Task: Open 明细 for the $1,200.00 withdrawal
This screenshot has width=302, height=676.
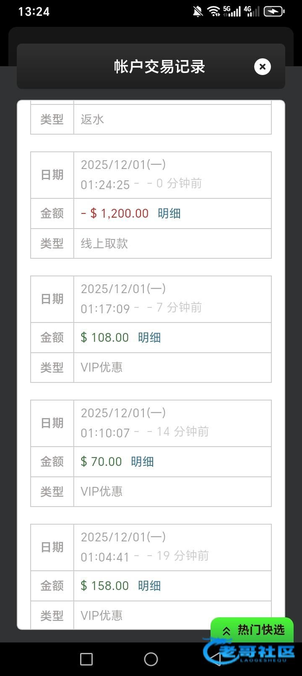Action: coord(169,213)
